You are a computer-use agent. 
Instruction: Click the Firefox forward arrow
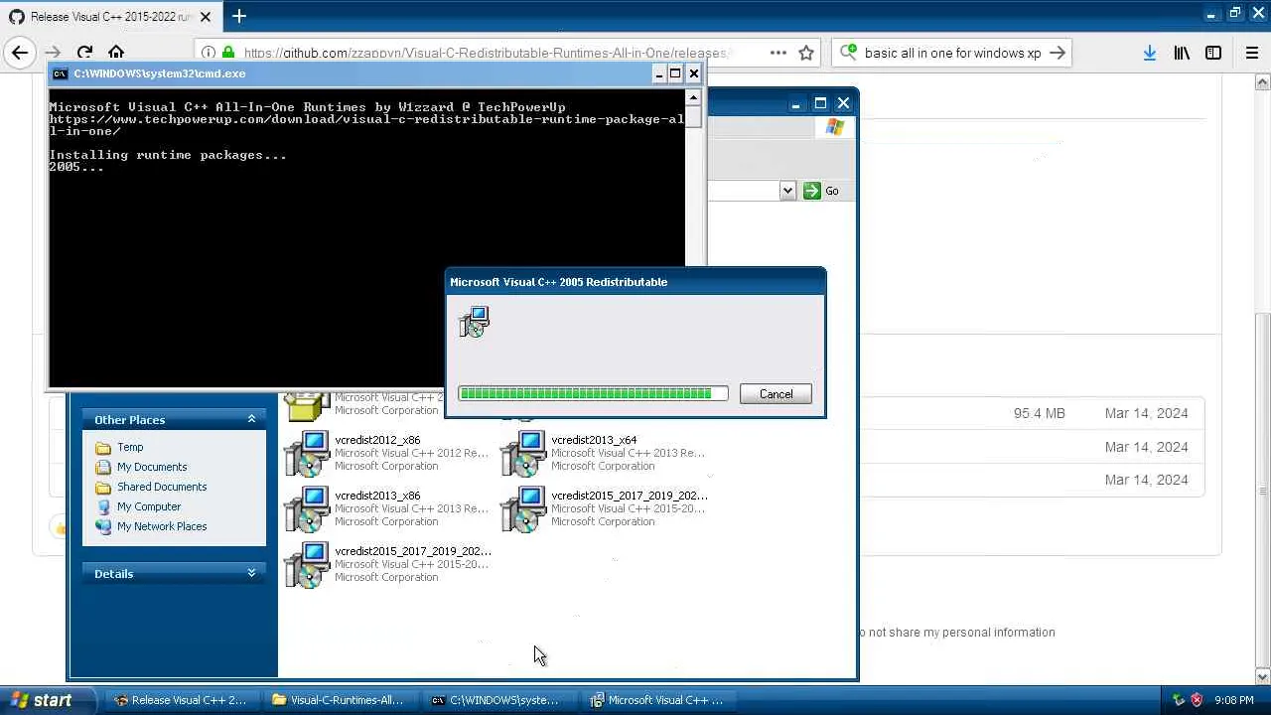click(x=53, y=53)
